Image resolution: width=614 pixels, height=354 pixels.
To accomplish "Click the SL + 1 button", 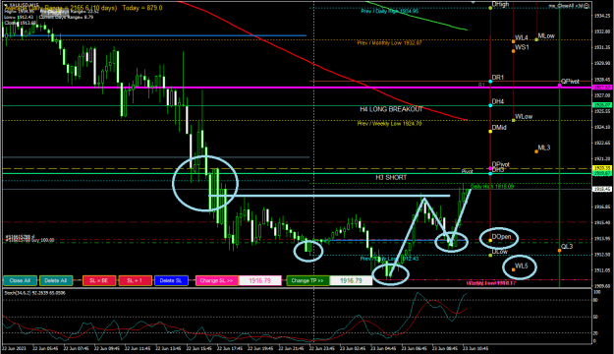I will 136,280.
